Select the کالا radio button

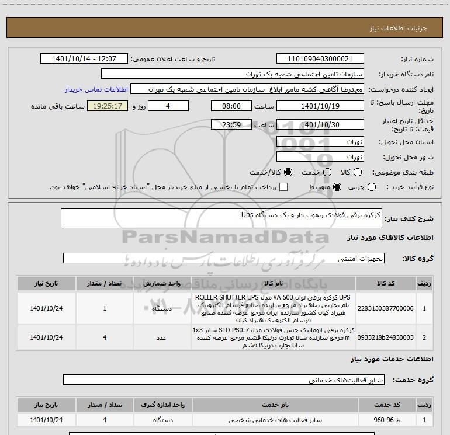coord(357,172)
